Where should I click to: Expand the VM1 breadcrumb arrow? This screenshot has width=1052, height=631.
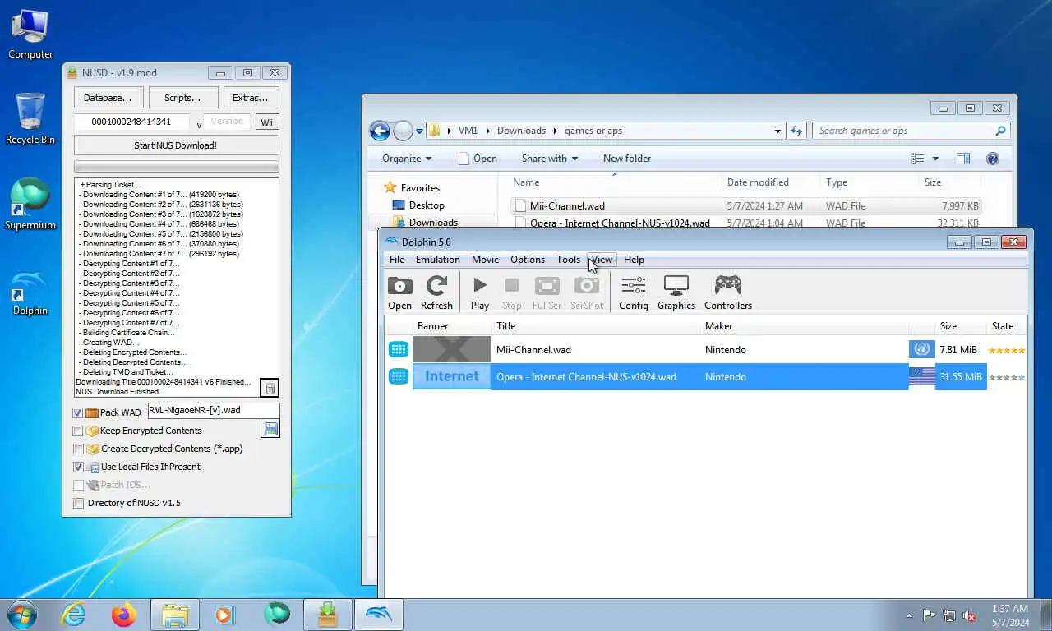(487, 131)
